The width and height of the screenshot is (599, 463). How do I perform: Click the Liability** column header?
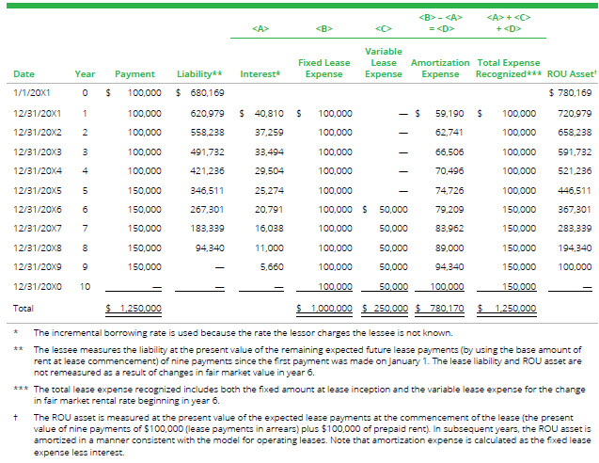click(x=199, y=73)
